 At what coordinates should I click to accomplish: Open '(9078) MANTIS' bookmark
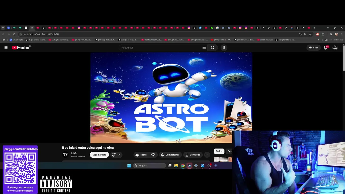click(x=221, y=40)
